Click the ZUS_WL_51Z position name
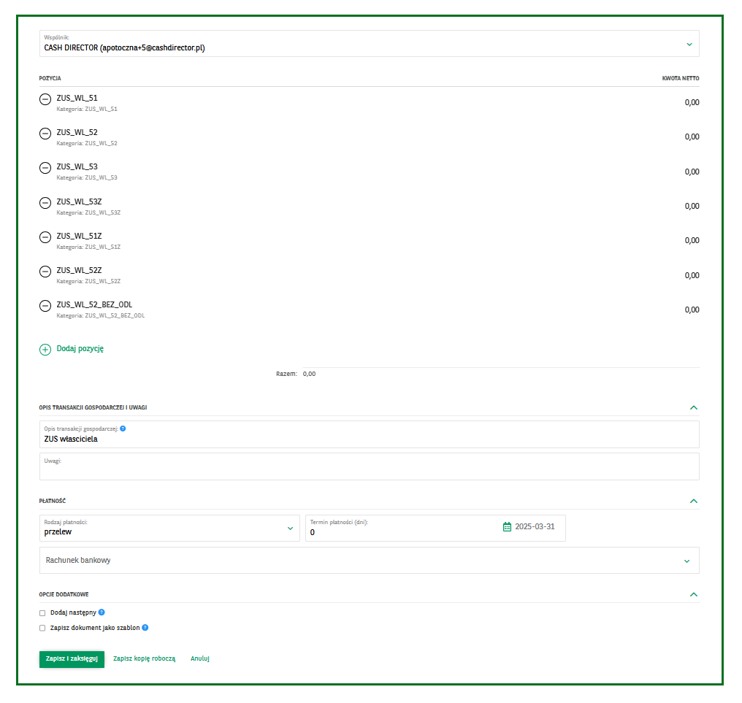Screen dimensions: 742x703 click(79, 236)
